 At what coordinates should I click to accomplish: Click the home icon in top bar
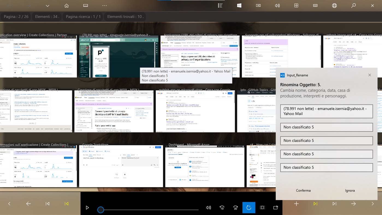[x=66, y=5]
